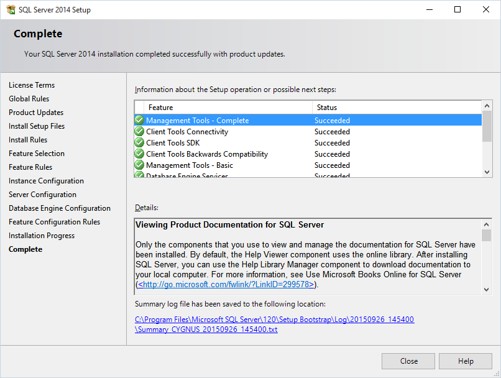Close the setup wizard with Close button
The width and height of the screenshot is (501, 378).
coord(408,361)
